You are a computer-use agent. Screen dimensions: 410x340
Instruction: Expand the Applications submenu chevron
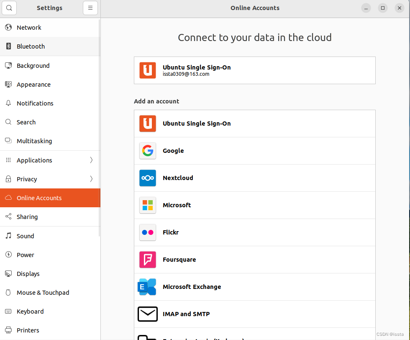[x=91, y=160]
